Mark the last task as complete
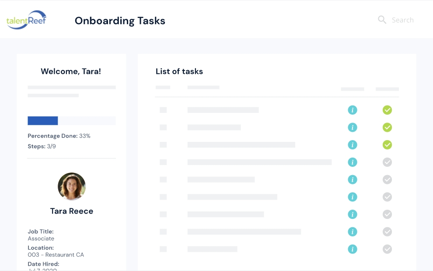The width and height of the screenshot is (433, 271). pyautogui.click(x=387, y=249)
